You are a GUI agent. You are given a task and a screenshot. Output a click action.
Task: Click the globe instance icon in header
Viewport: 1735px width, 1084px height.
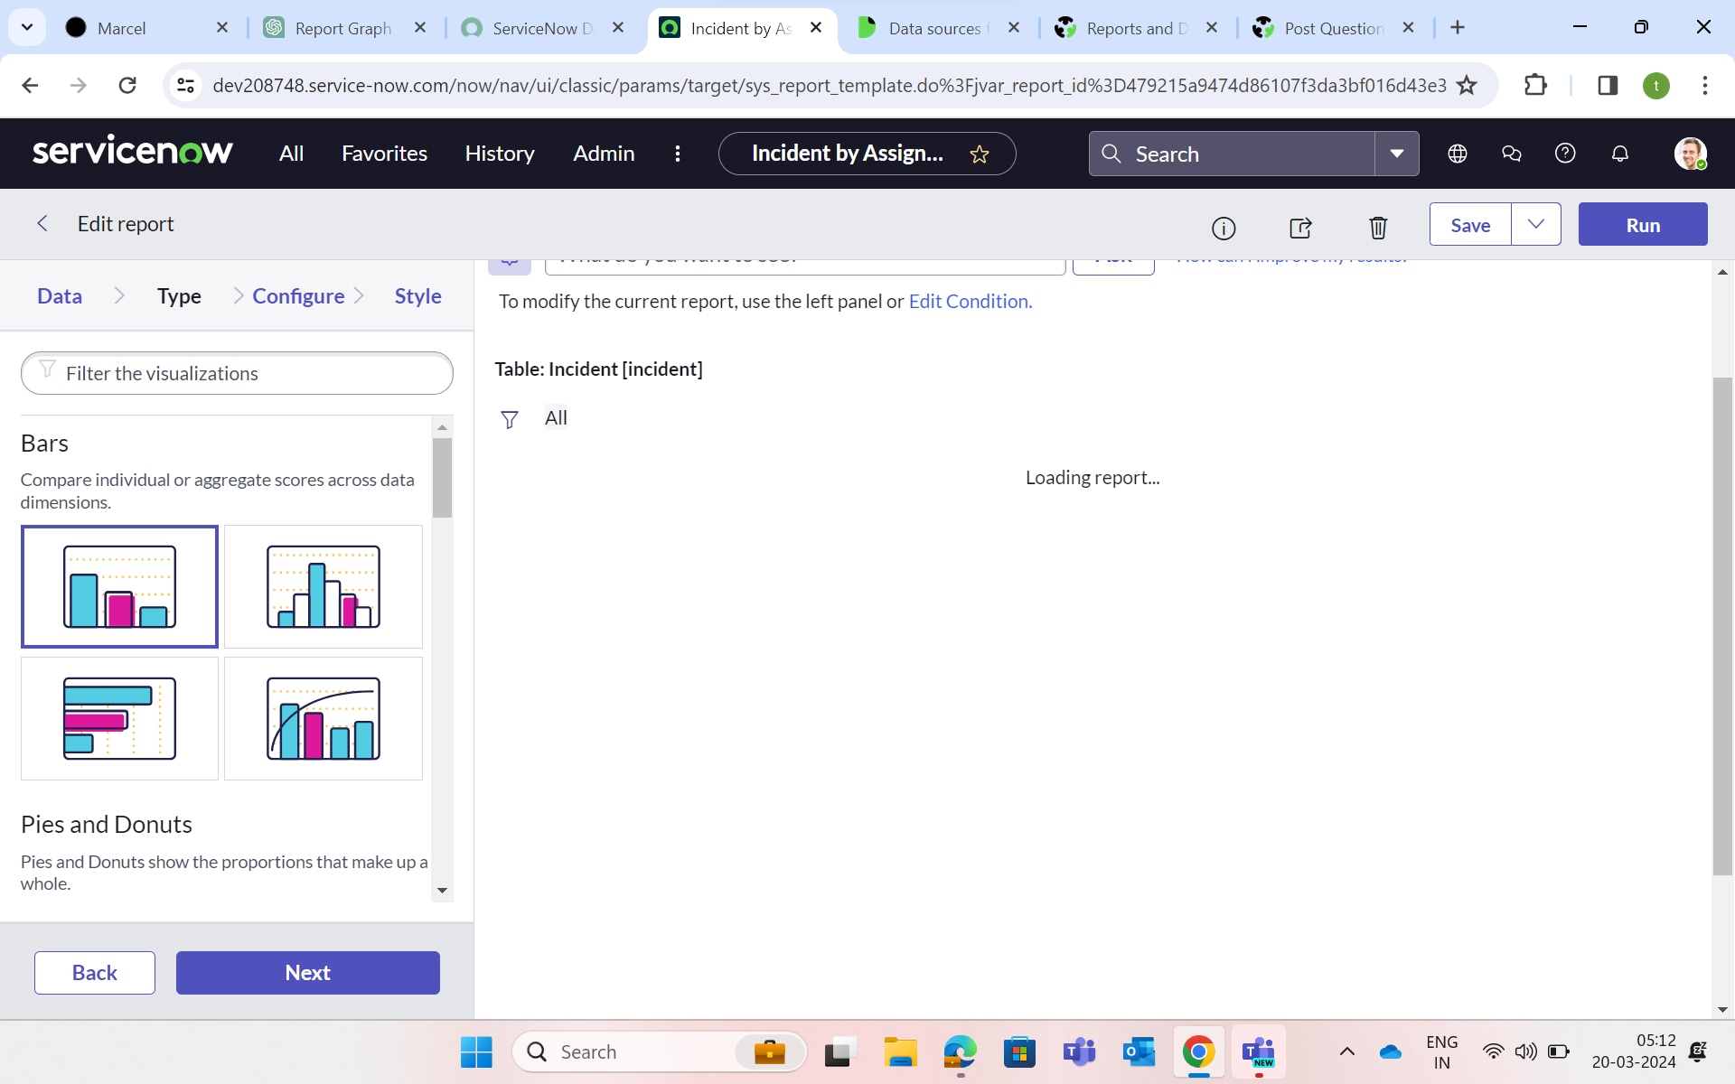(1458, 154)
